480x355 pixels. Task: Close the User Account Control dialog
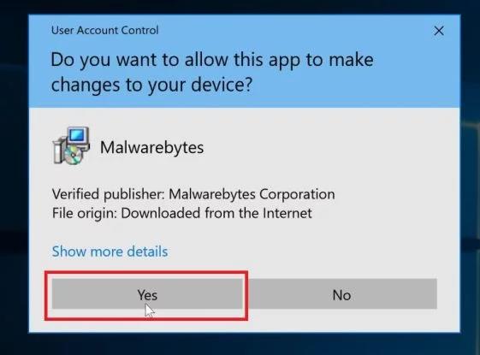pos(439,31)
